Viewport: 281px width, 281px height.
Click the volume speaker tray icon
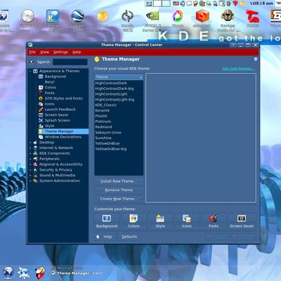[183, 4]
